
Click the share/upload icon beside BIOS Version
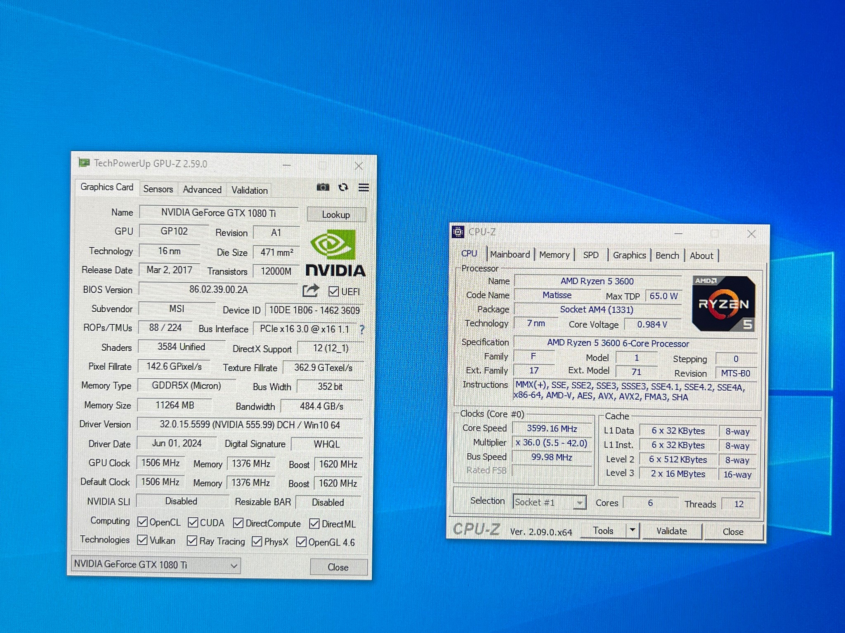tap(311, 291)
